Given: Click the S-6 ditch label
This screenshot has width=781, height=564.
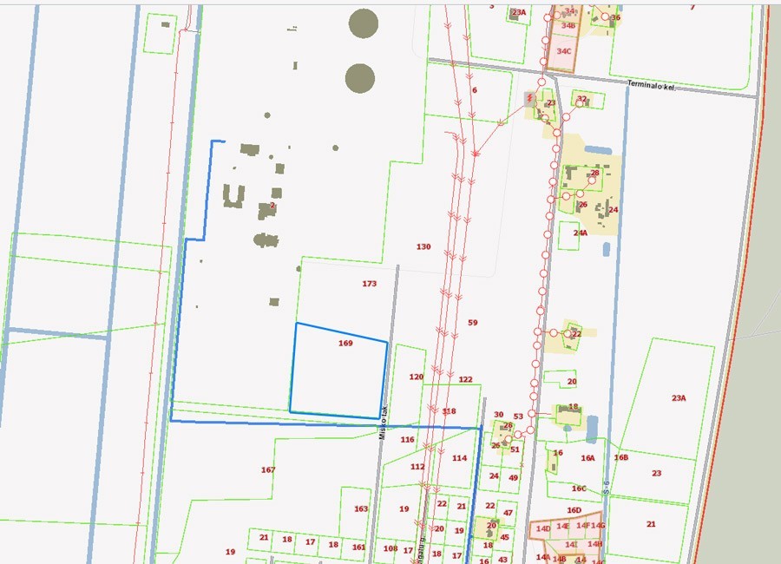Looking at the screenshot, I should coord(608,489).
